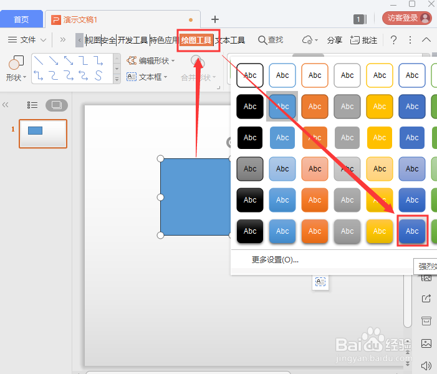Click the vertical scrollbar of slide area
The width and height of the screenshot is (437, 374).
[408, 300]
